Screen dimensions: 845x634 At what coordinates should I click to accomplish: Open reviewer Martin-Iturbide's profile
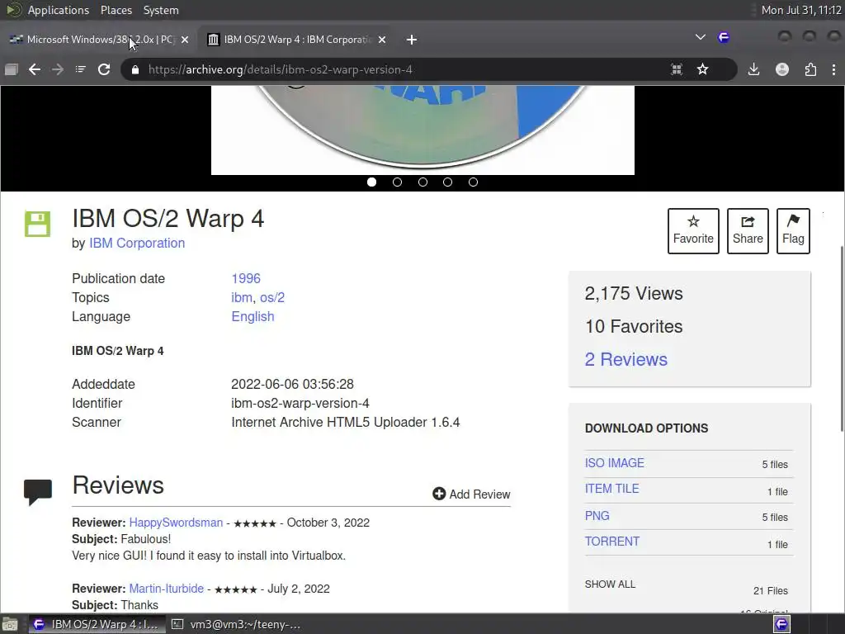(x=167, y=588)
